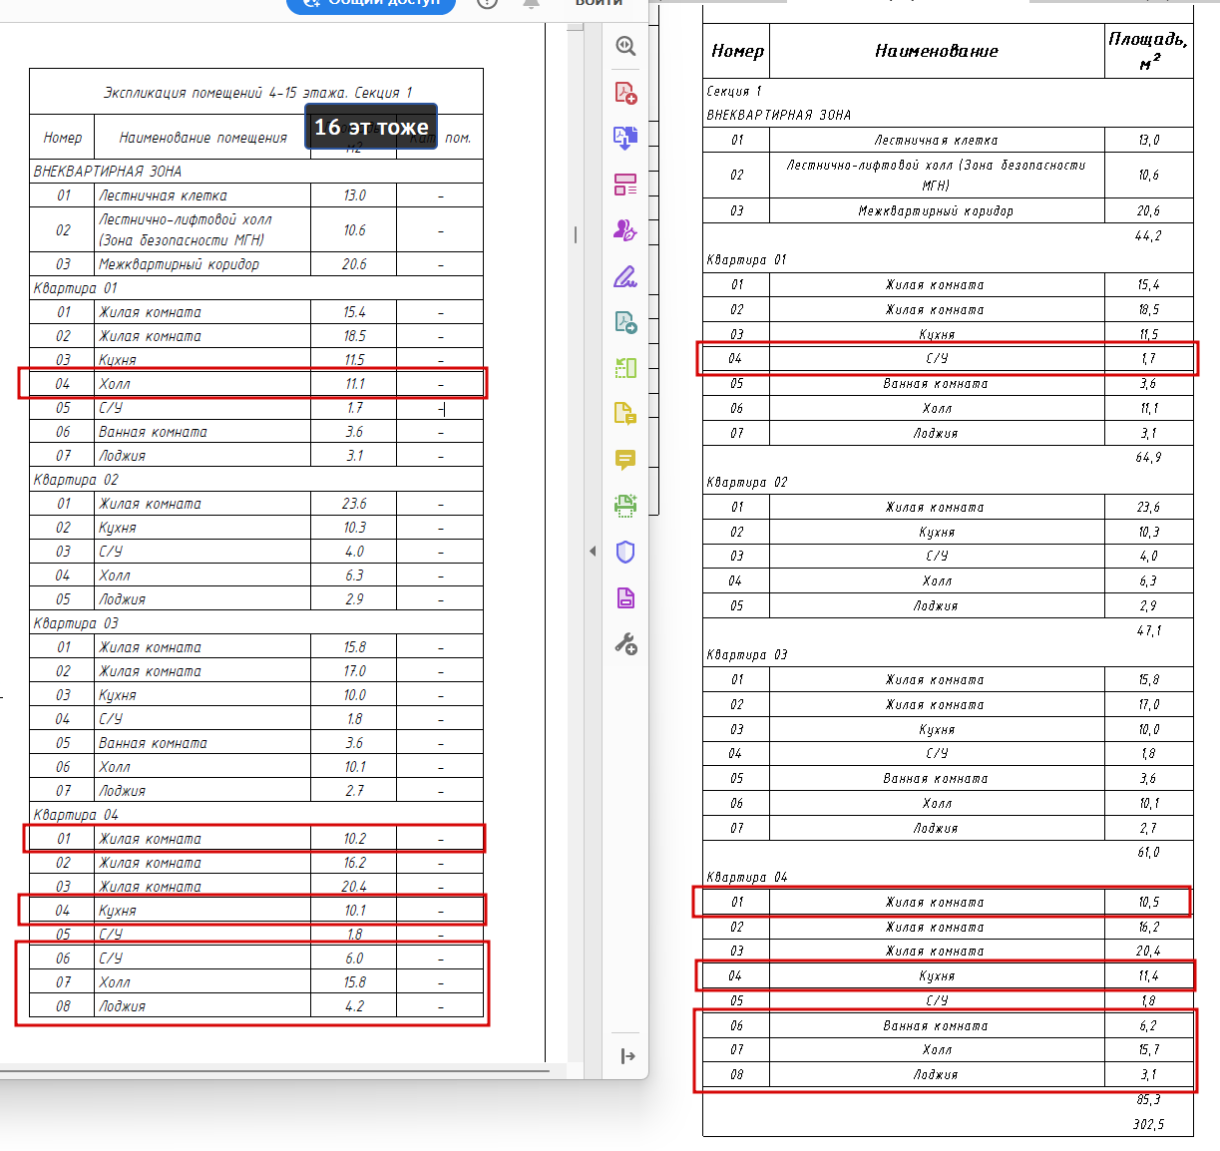This screenshot has height=1151, width=1220.
Task: Click 'Площадь, м²' header in right table
Action: 1148,50
